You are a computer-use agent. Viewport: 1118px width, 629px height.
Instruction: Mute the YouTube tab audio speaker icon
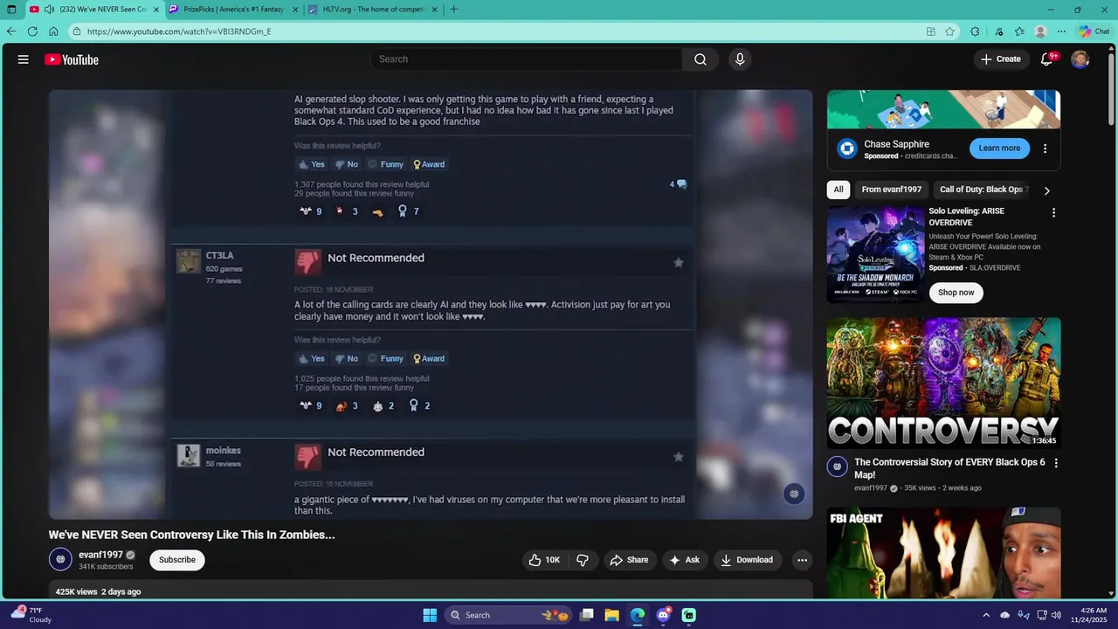(49, 10)
